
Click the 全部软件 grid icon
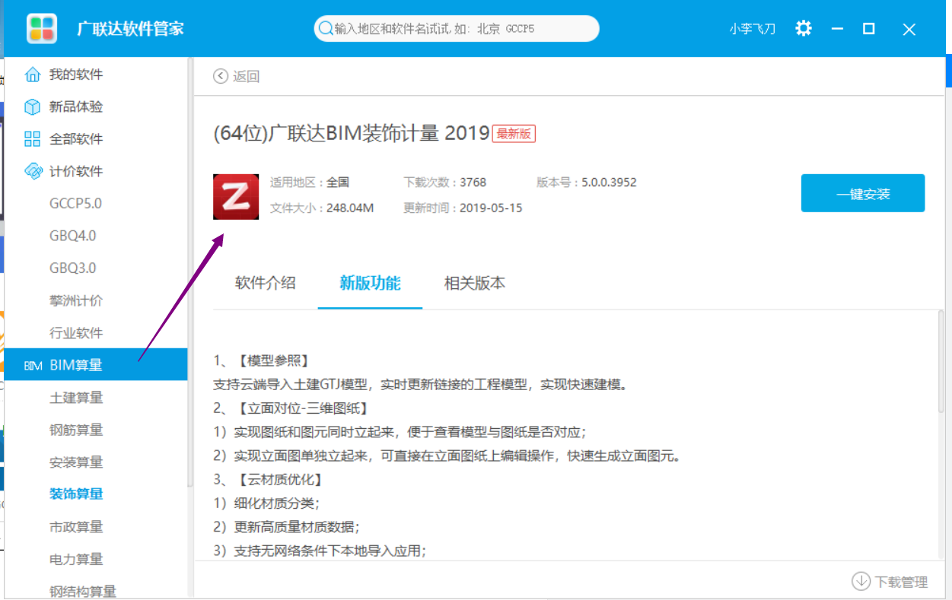(x=32, y=139)
